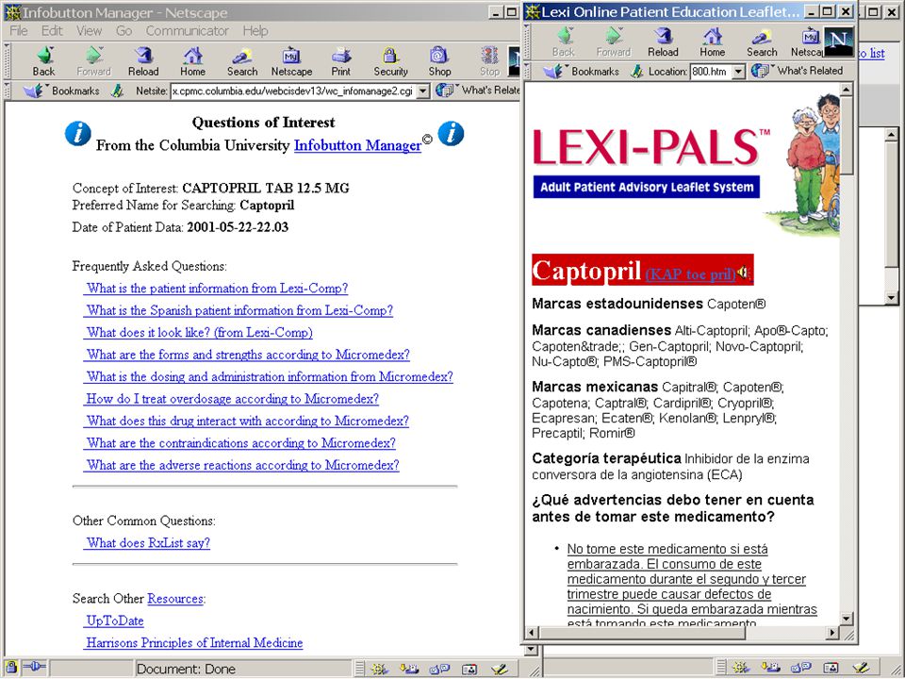Open Bookmarks in the Lexi leaflet window
This screenshot has width=905, height=679.
582,71
